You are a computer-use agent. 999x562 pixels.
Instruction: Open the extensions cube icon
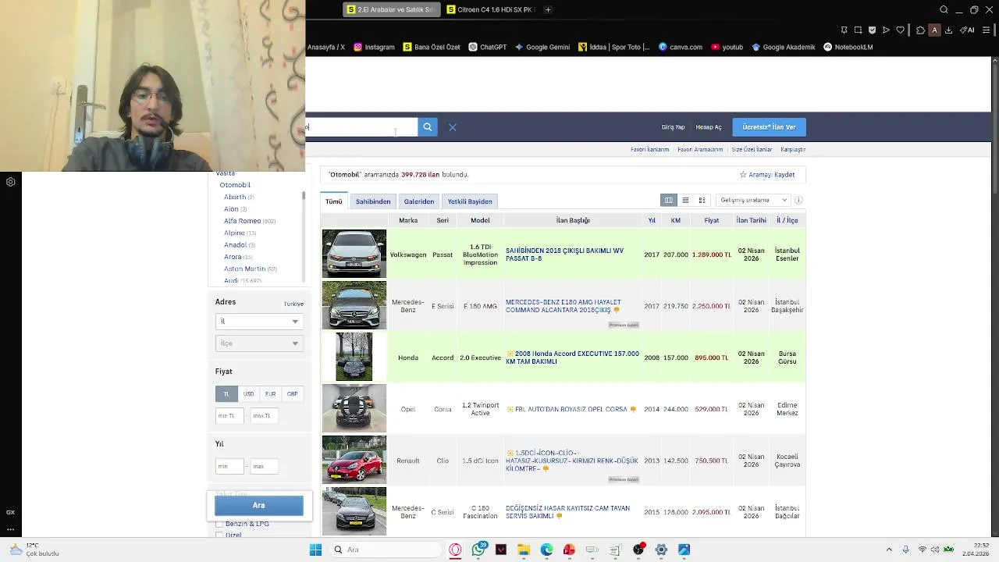pos(920,30)
